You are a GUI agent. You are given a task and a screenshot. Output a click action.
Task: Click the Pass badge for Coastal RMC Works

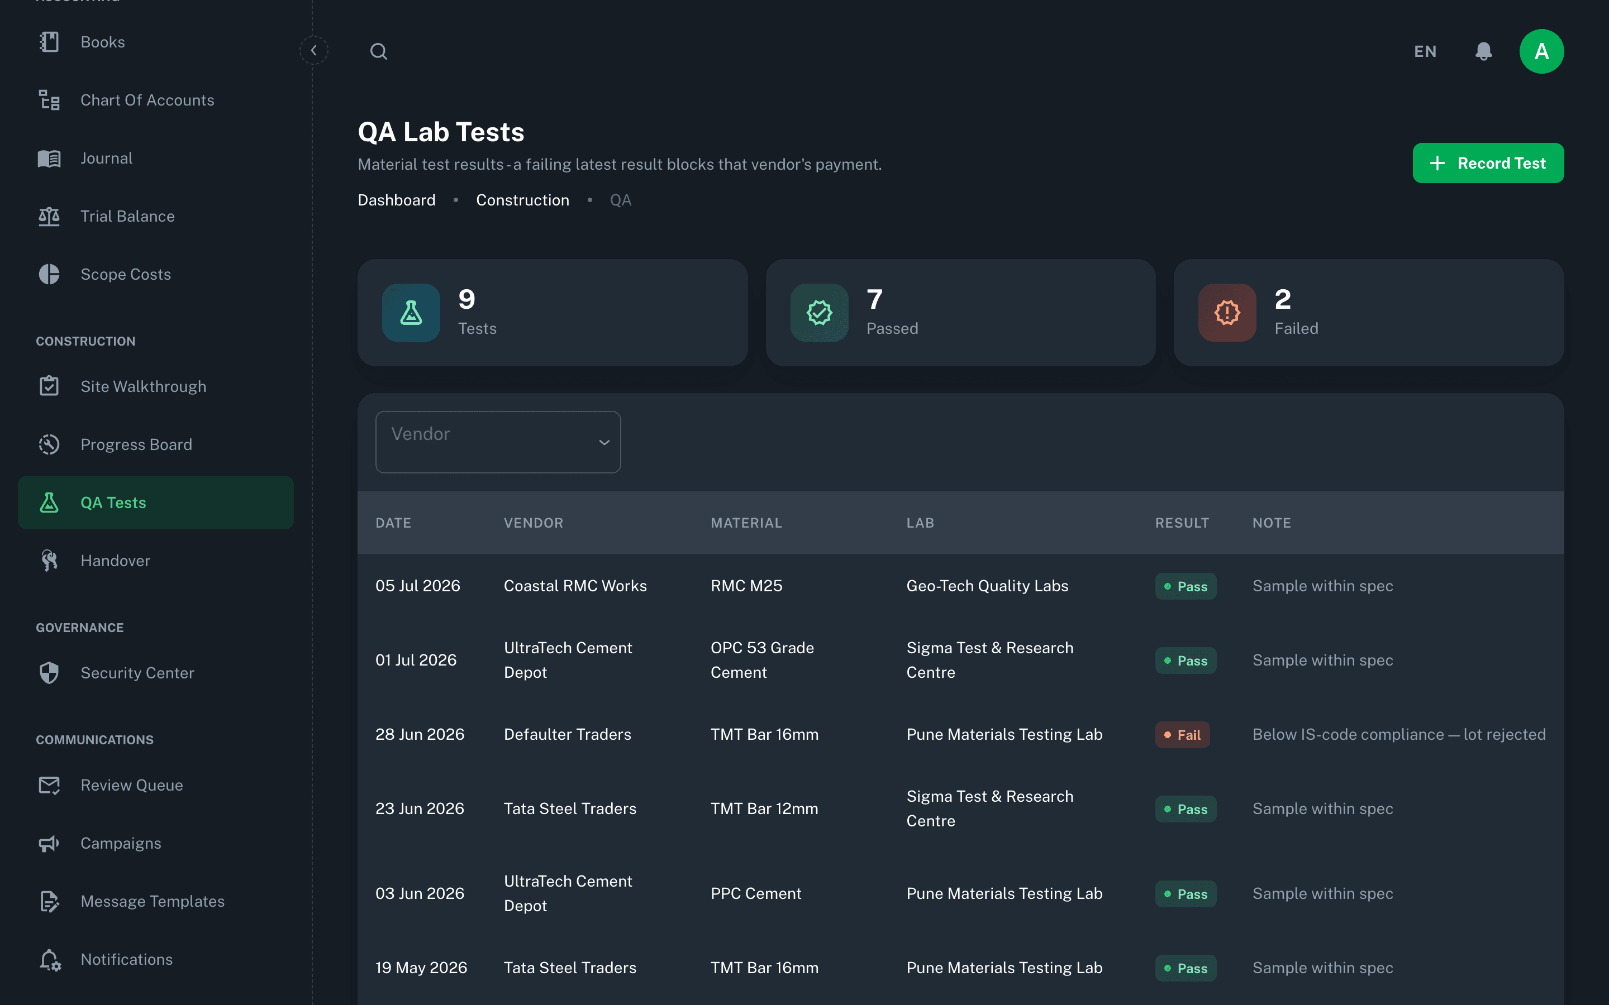pos(1186,586)
